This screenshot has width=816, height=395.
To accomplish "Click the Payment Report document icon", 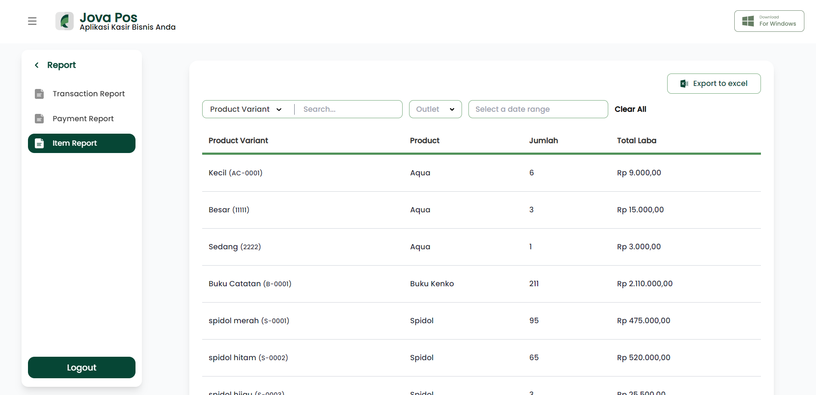I will click(x=39, y=119).
